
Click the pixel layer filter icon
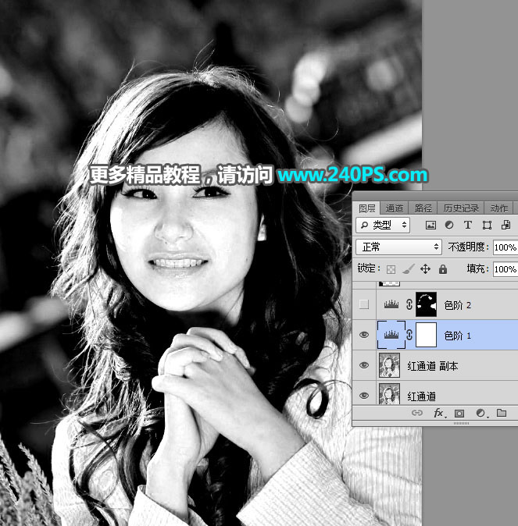tap(430, 225)
